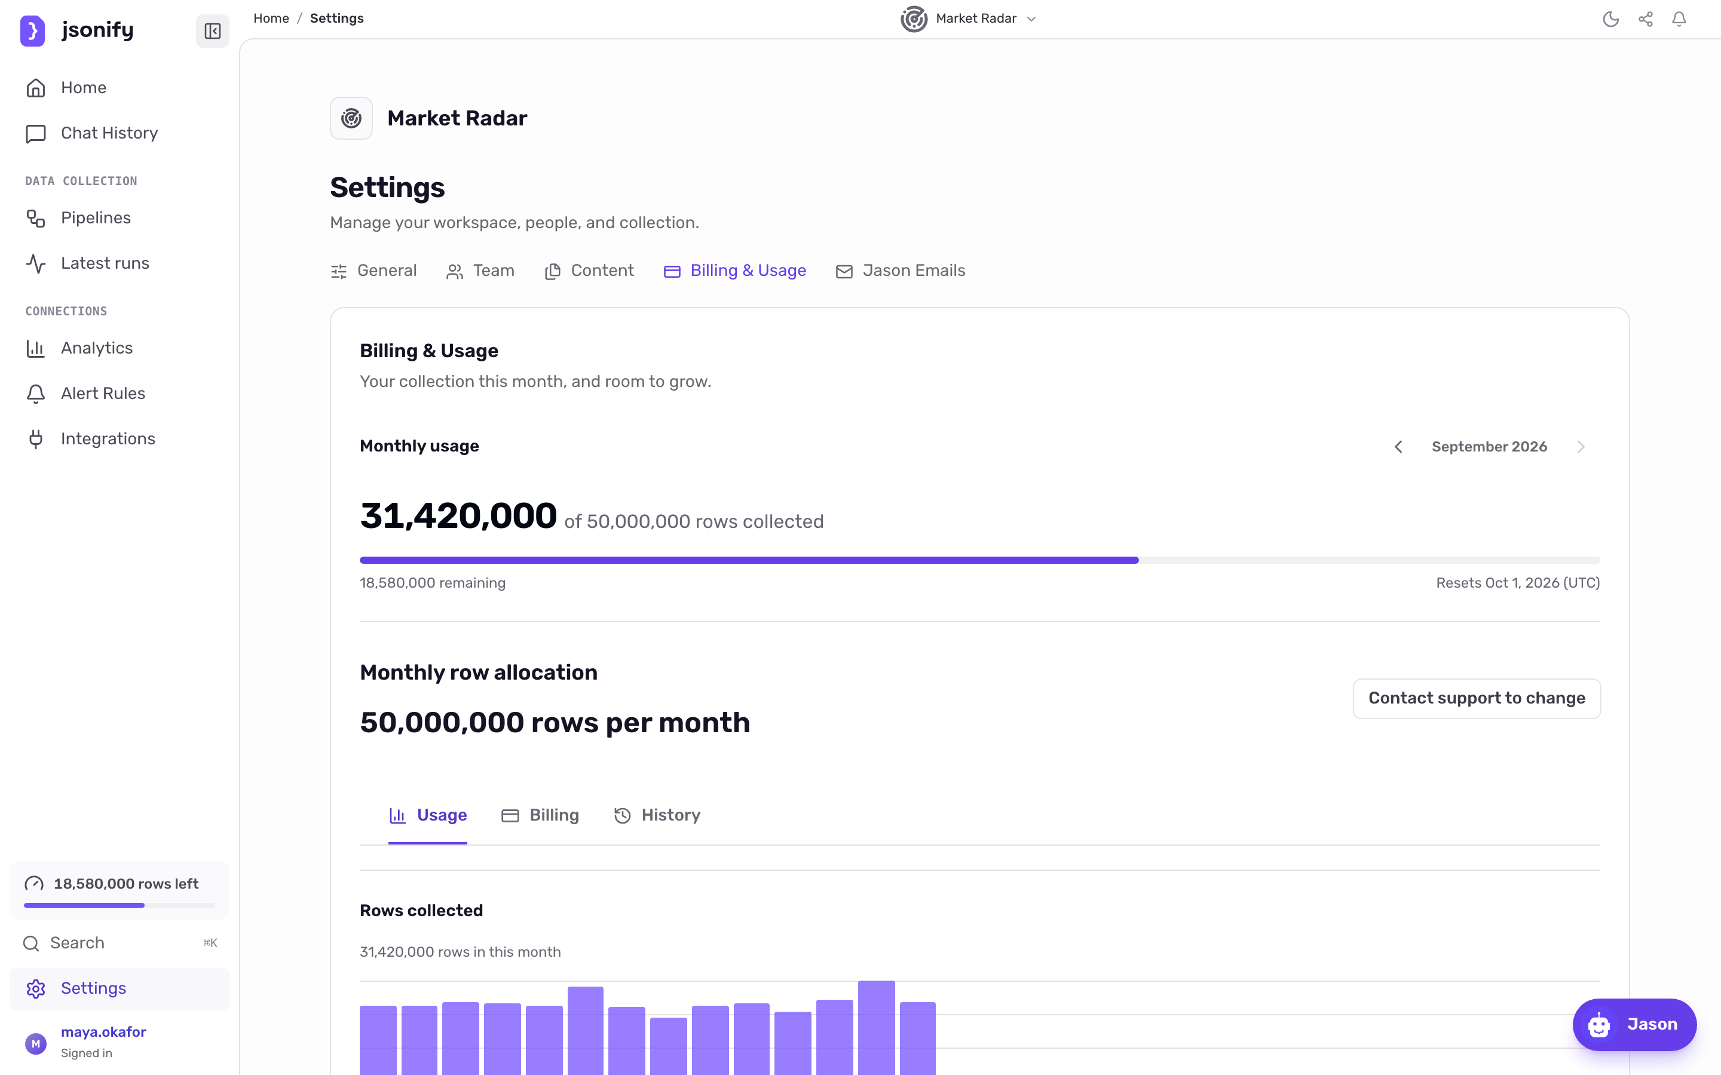The width and height of the screenshot is (1721, 1075).
Task: Open Pipelines from the sidebar
Action: point(120,217)
